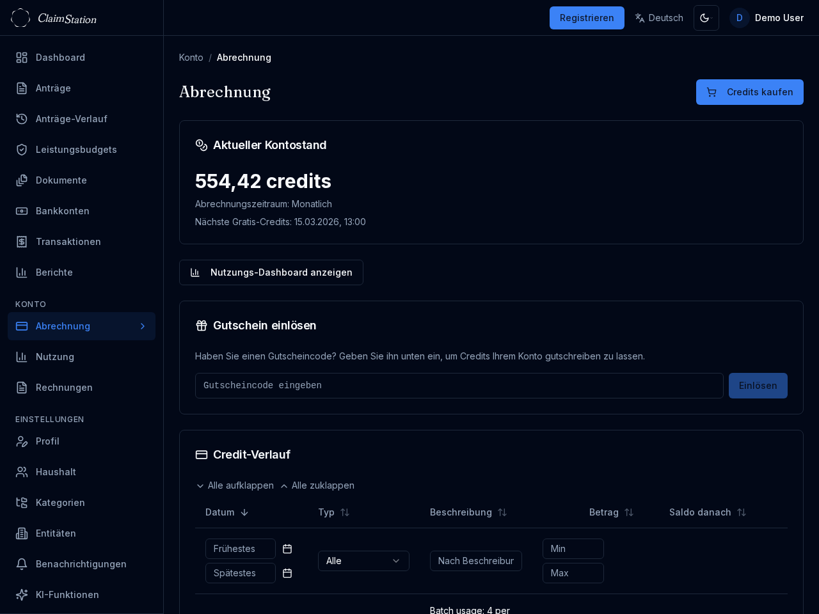The height and width of the screenshot is (614, 819).
Task: Toggle dark mode with the moon icon
Action: point(706,18)
